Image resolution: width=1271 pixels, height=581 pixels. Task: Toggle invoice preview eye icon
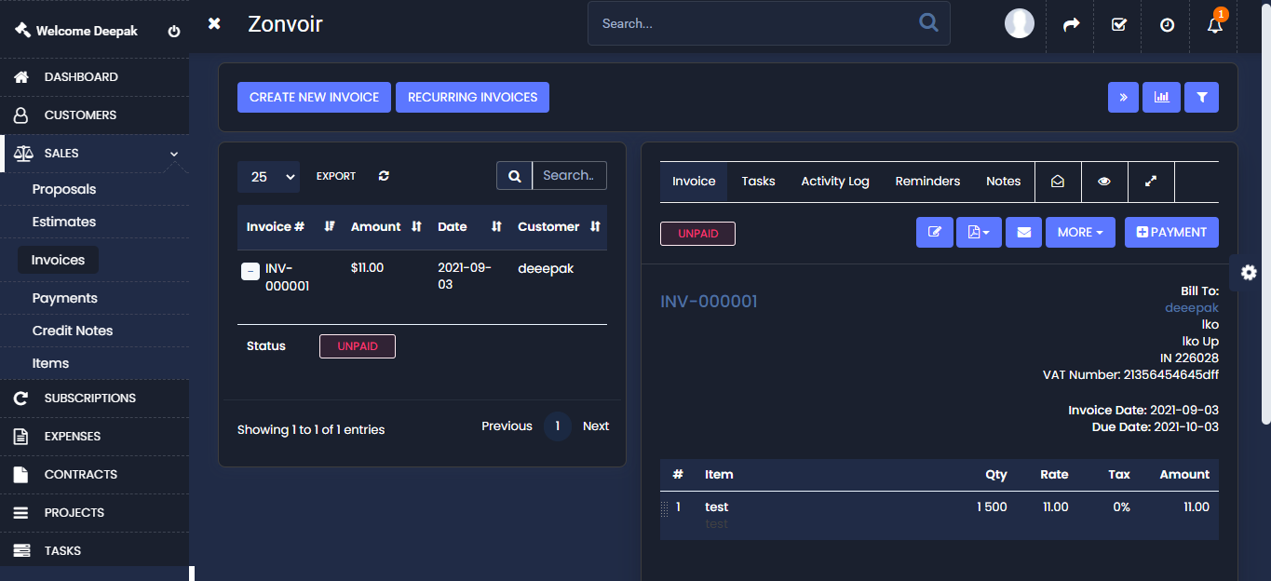coord(1104,182)
